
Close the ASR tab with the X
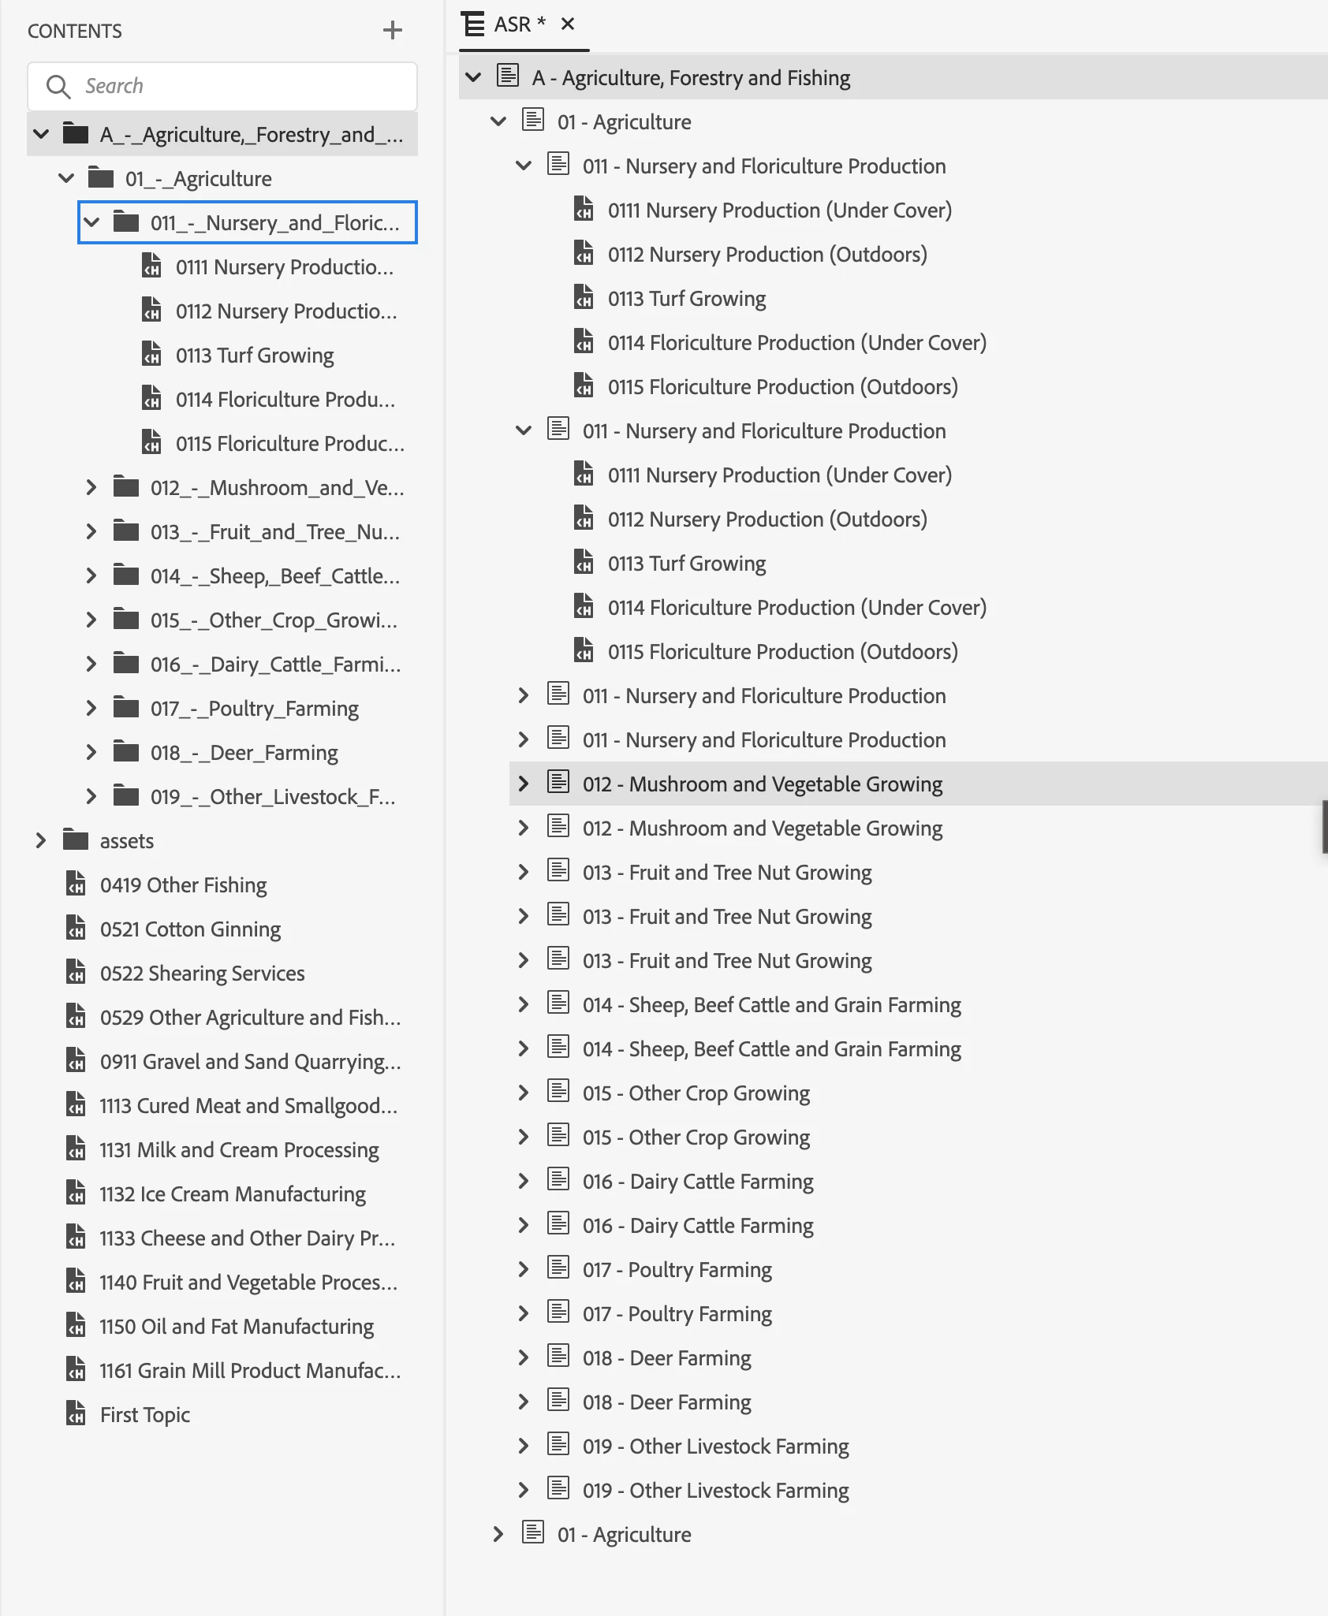(567, 24)
